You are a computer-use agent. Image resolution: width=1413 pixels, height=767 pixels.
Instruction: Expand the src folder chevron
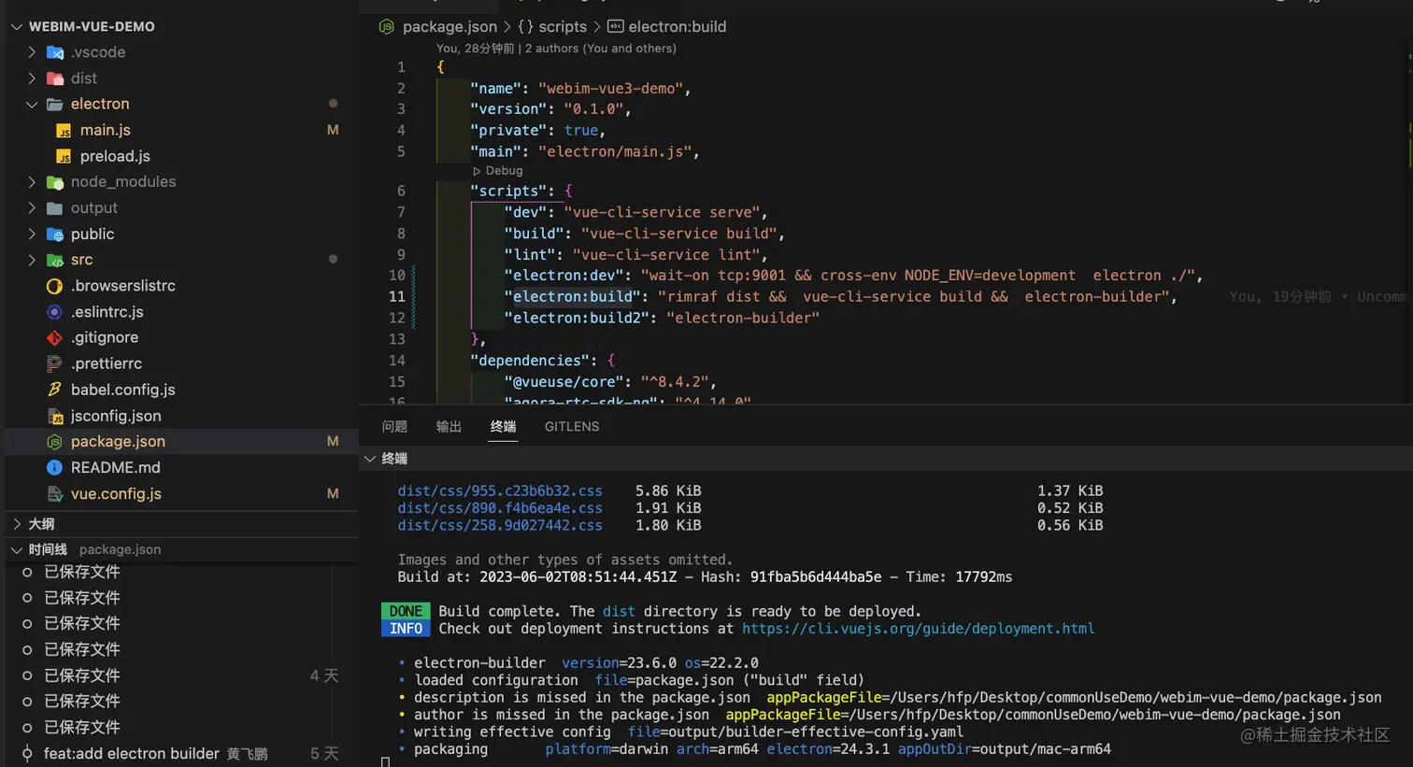tap(32, 260)
